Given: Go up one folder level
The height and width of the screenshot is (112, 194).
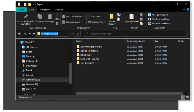Looking at the screenshot, I should (x=34, y=34).
